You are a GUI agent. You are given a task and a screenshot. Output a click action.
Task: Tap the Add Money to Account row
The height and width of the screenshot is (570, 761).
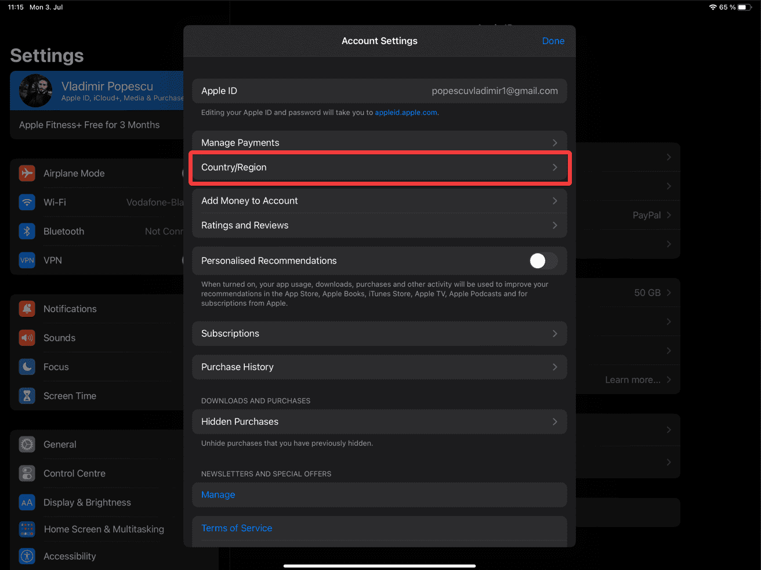click(379, 201)
